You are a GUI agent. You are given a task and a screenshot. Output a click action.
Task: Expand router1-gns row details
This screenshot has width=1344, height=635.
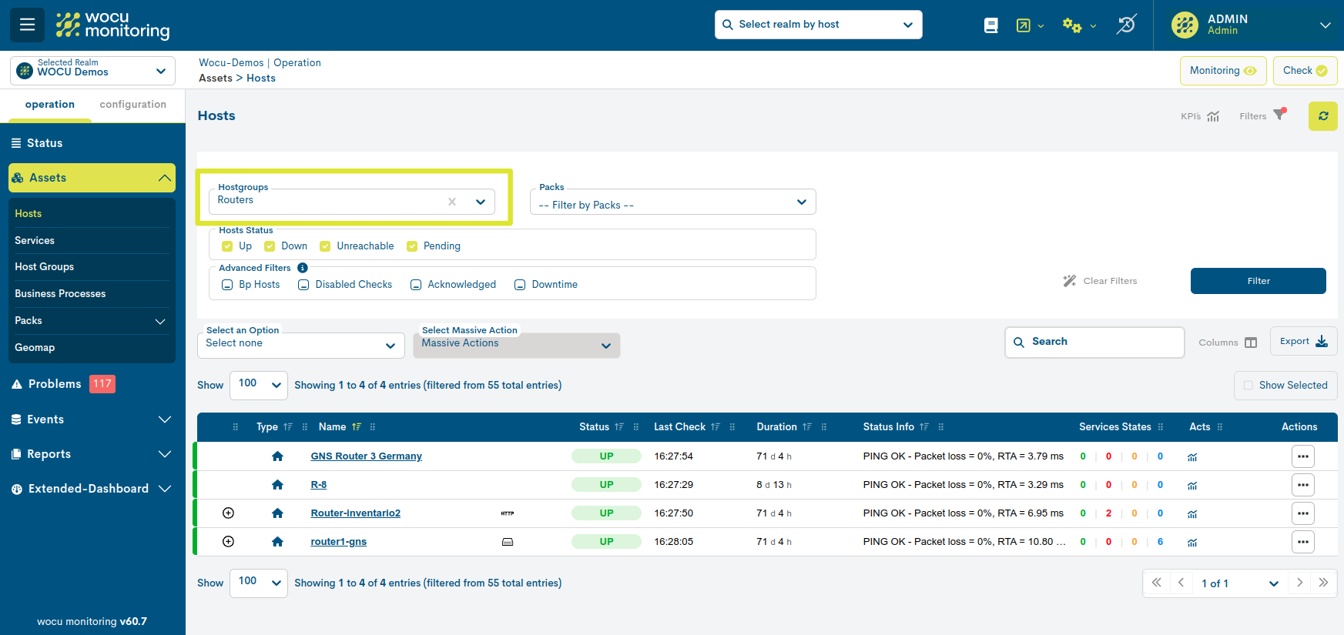point(228,541)
